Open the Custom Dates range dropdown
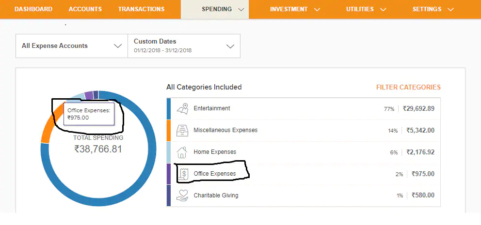 184,46
